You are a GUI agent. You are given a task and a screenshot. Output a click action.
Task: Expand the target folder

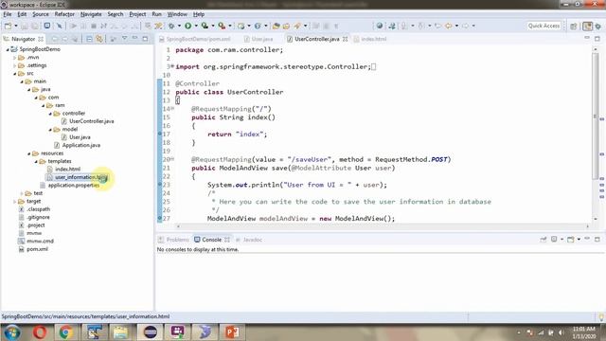coord(15,202)
